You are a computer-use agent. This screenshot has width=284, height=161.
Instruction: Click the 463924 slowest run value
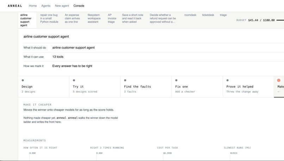click(234, 153)
